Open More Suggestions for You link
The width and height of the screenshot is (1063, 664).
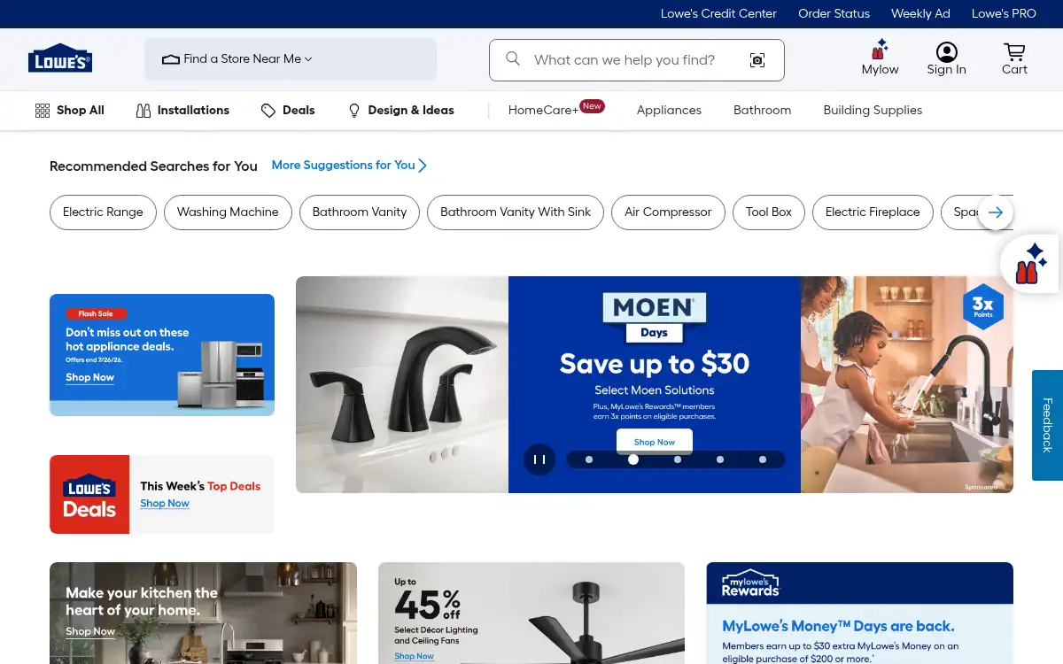pyautogui.click(x=349, y=166)
